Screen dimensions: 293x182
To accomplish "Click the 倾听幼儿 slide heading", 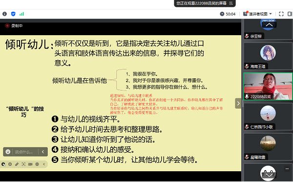I will [29, 45].
